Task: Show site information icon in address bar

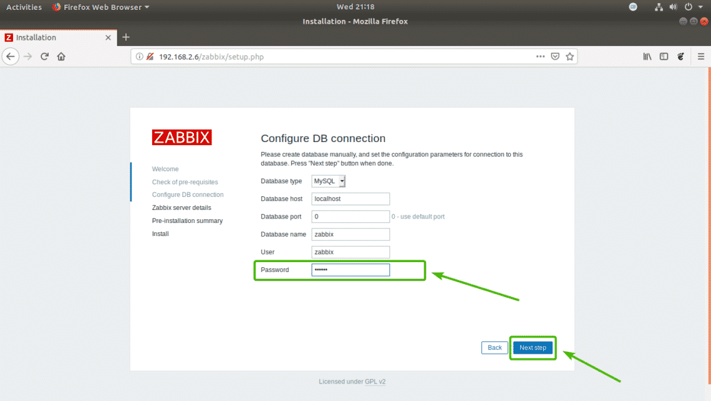Action: (140, 57)
